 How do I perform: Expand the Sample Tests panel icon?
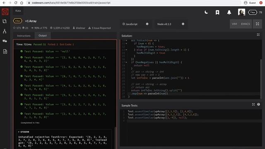(x=253, y=104)
